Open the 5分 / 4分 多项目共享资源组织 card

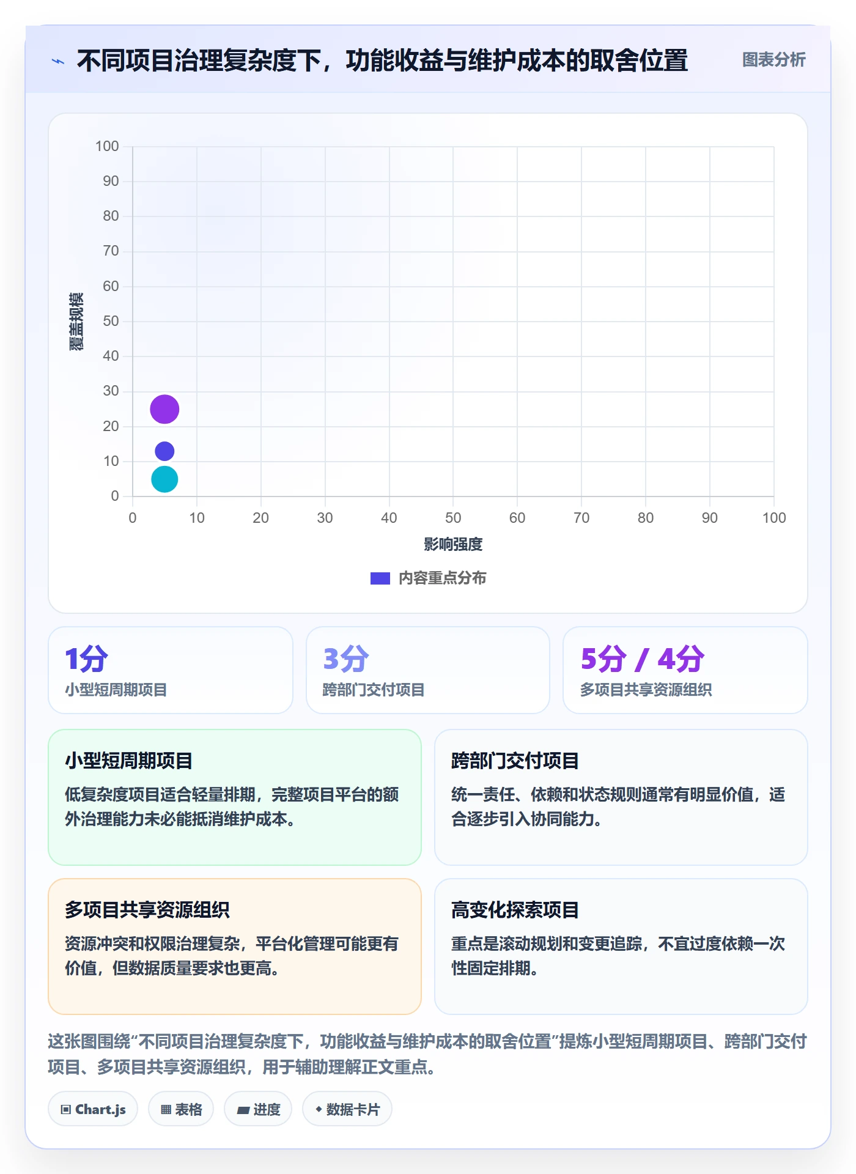[685, 670]
